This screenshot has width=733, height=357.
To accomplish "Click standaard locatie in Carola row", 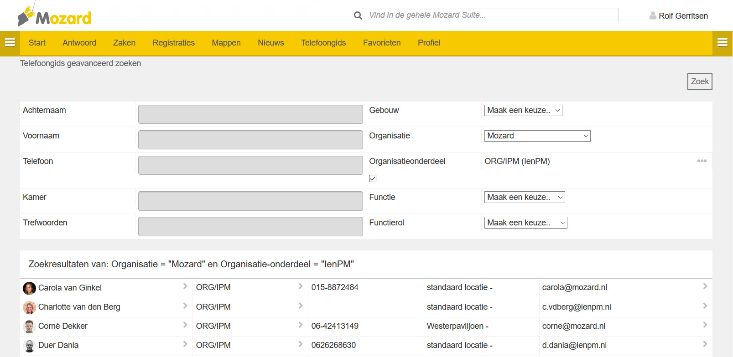I will (459, 287).
